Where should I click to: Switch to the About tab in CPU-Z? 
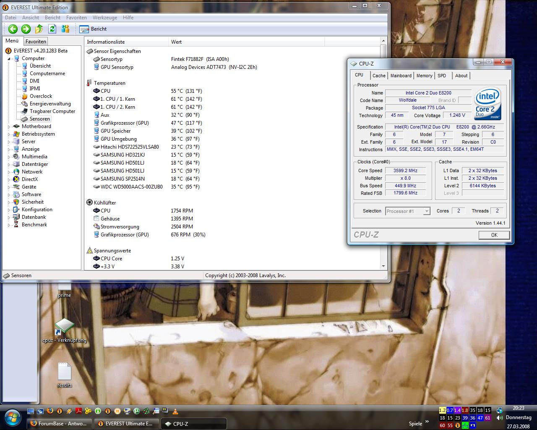tap(461, 76)
